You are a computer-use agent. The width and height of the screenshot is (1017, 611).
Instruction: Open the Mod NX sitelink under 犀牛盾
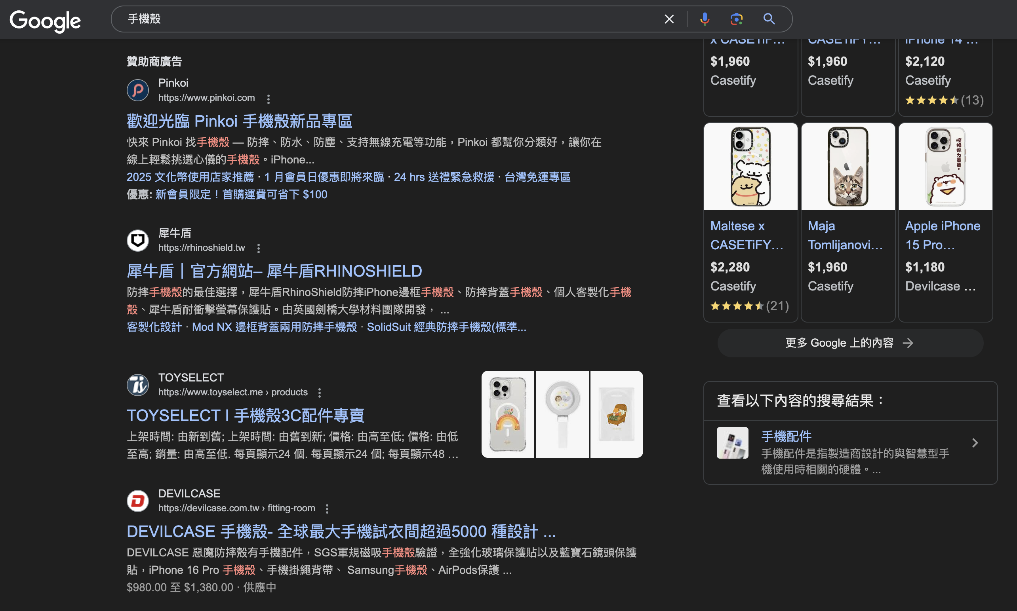click(275, 326)
